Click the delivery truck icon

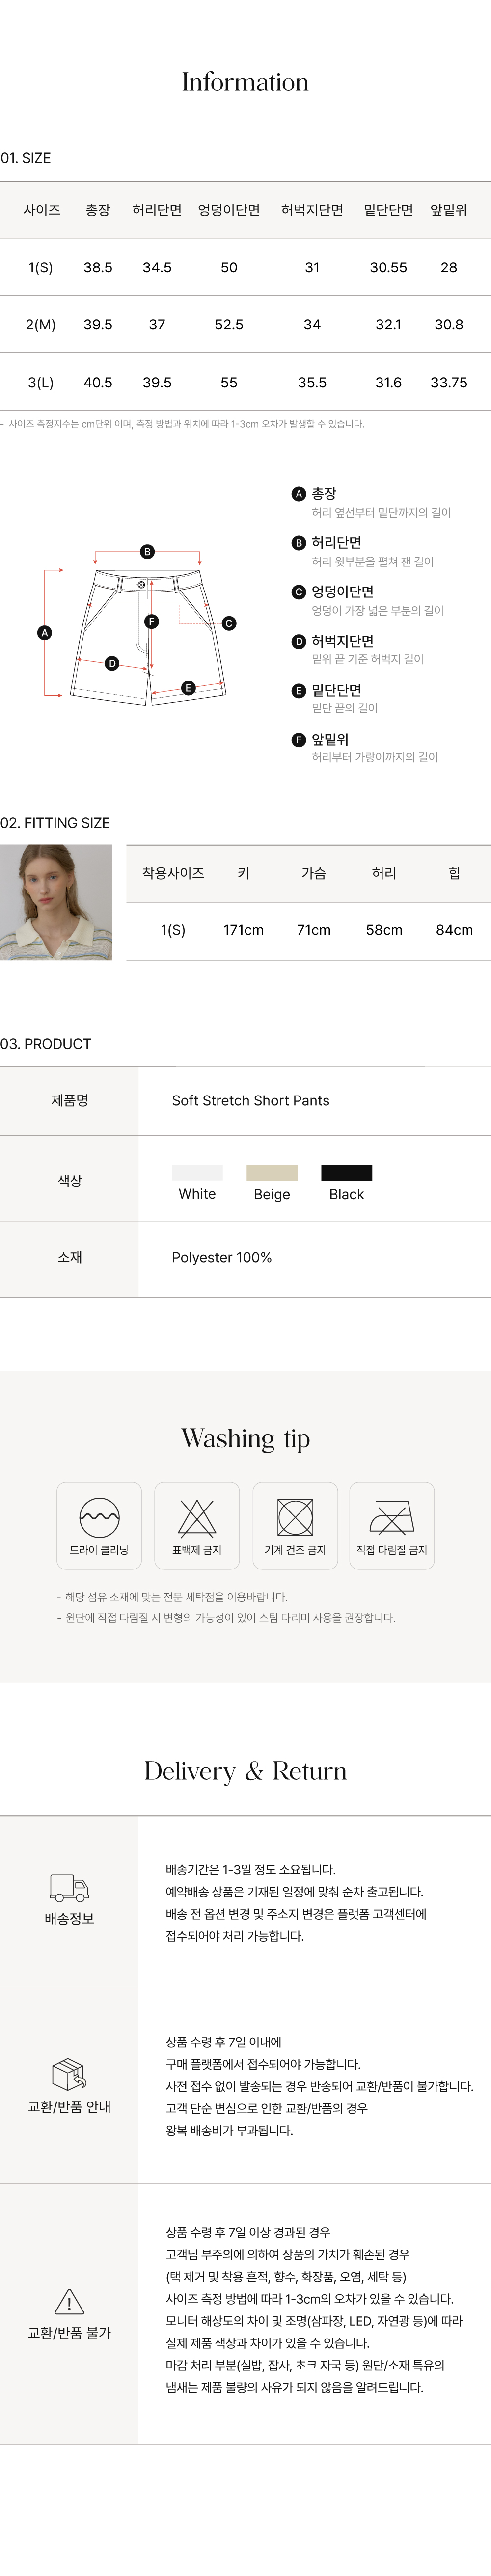69,1887
